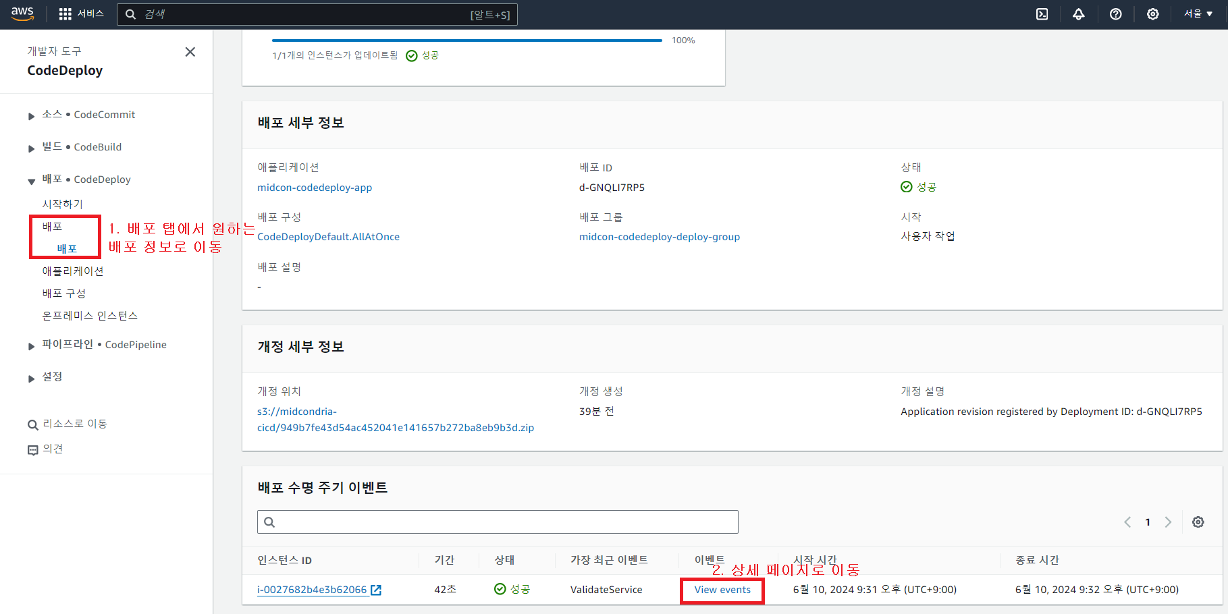Click View events for the instance

[722, 590]
